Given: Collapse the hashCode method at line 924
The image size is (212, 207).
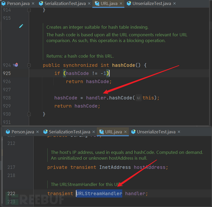Looking at the screenshot, I should [x=29, y=65].
